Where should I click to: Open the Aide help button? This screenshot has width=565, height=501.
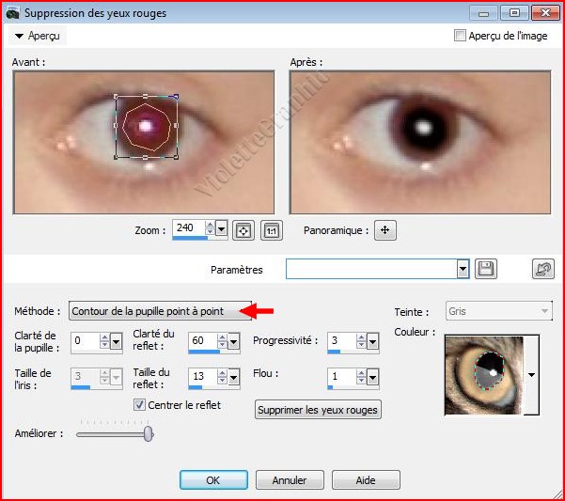[x=365, y=480]
